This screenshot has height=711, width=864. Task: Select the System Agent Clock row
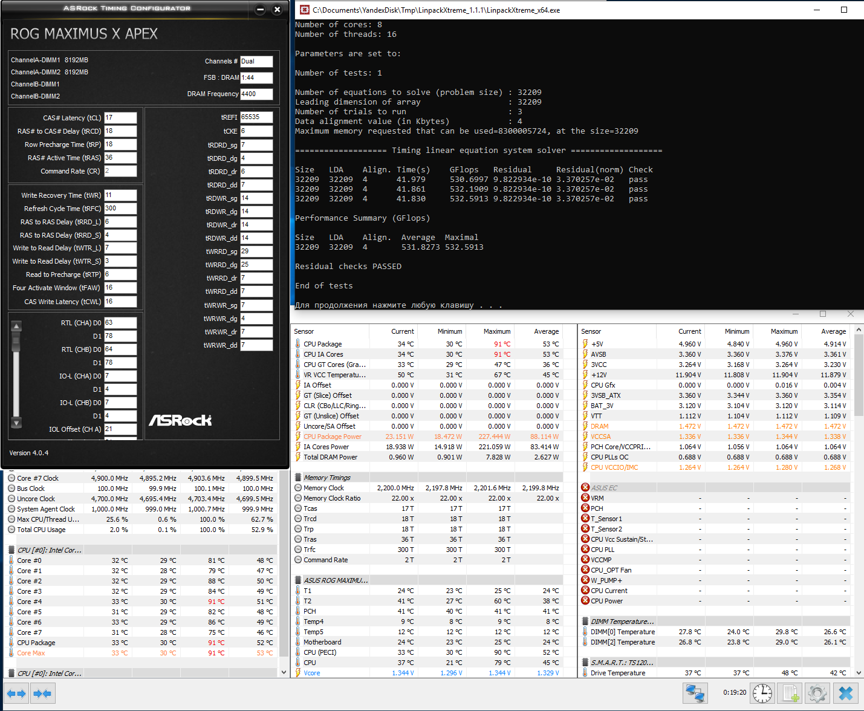click(141, 509)
